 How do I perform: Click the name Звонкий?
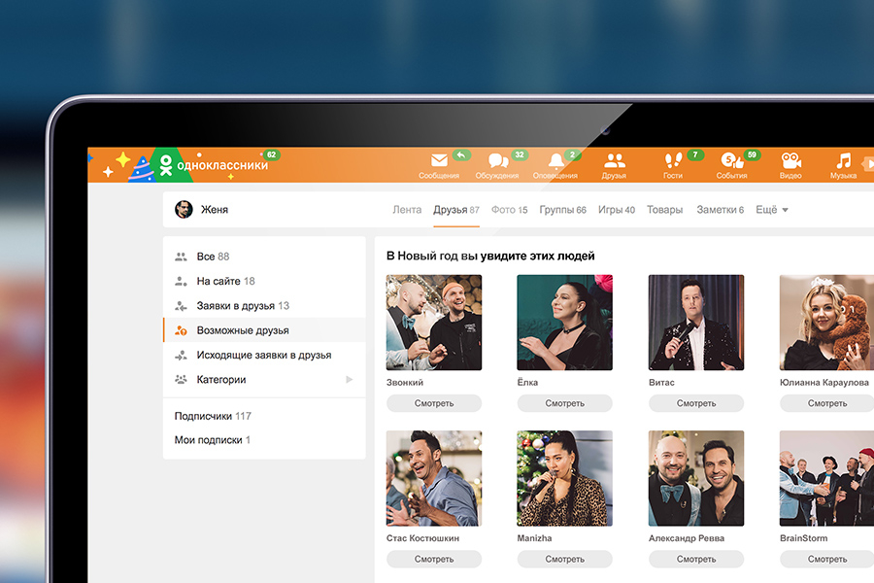coord(405,383)
